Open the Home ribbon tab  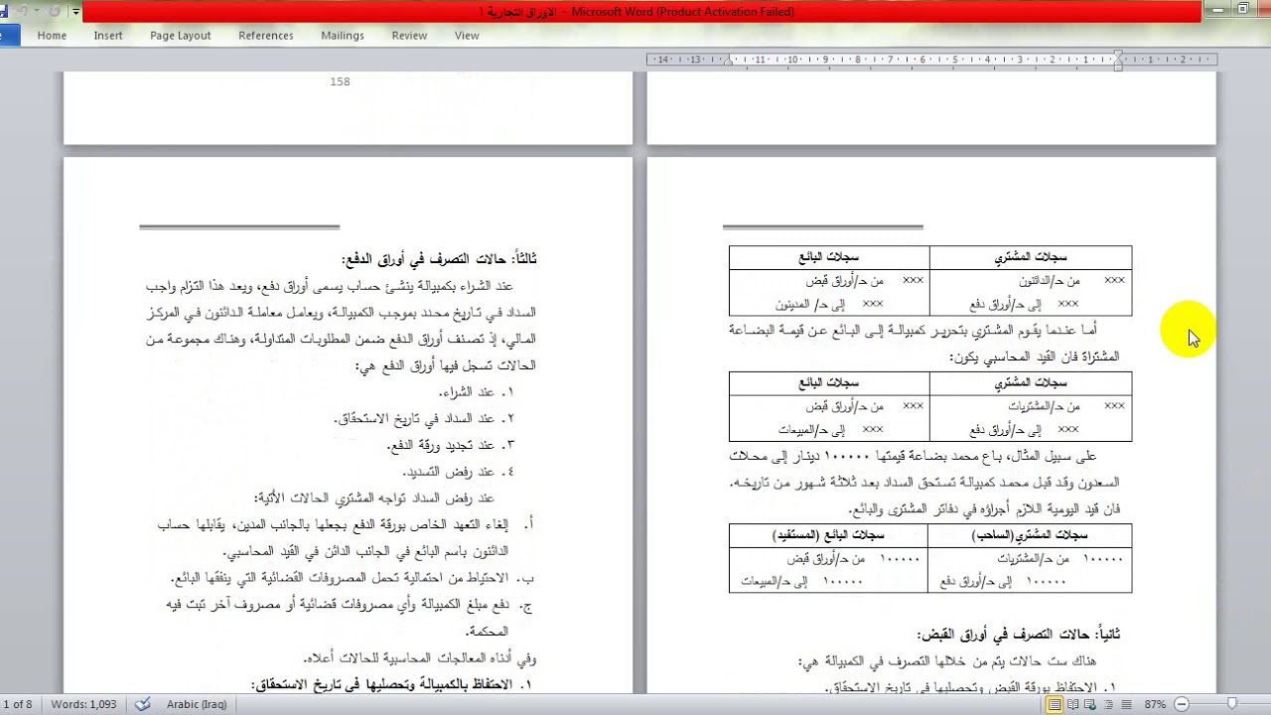(52, 35)
